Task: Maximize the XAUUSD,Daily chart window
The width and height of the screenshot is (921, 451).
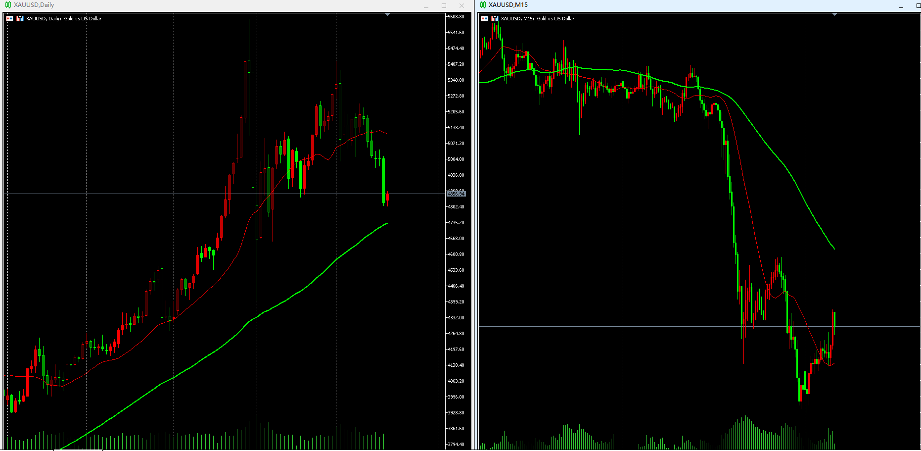Action: (x=444, y=6)
